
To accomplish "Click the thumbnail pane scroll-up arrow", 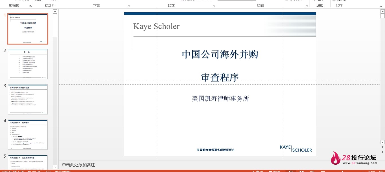I will point(55,12).
